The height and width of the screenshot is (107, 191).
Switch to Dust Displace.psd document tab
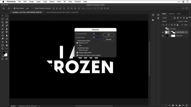(62, 12)
